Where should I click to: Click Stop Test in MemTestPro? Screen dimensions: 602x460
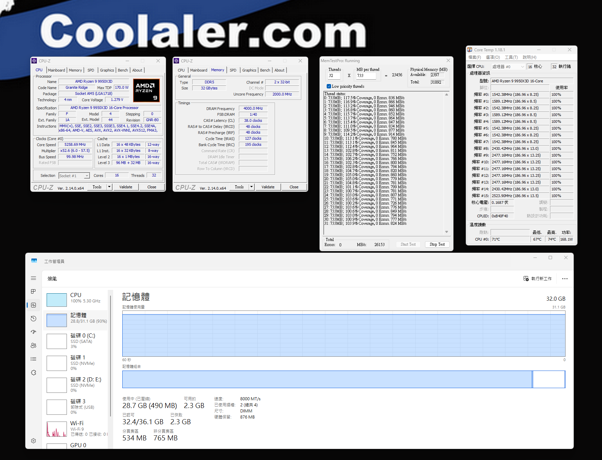coord(437,244)
